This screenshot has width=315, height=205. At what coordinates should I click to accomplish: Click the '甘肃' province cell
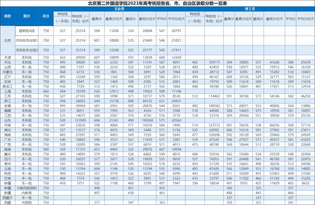[8, 178]
